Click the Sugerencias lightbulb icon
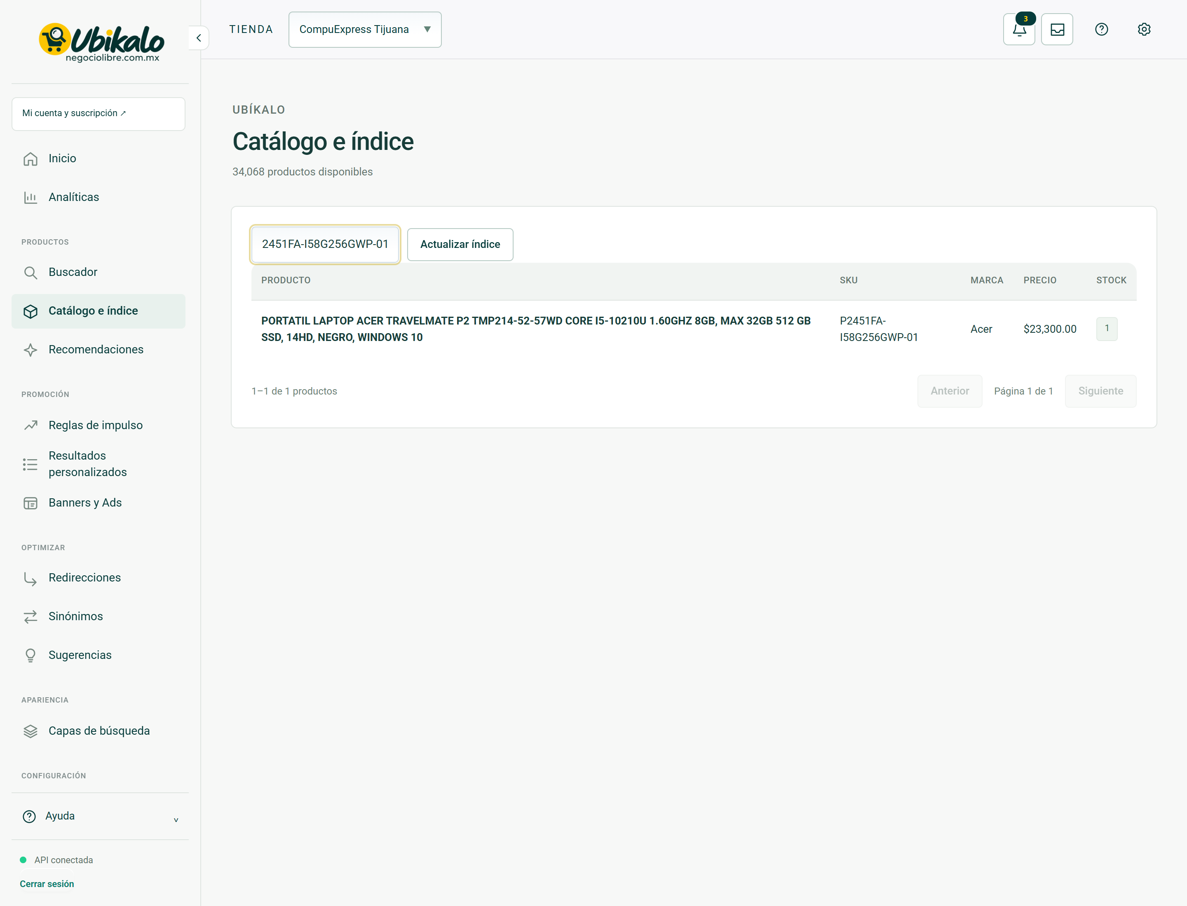The image size is (1187, 906). pyautogui.click(x=30, y=655)
